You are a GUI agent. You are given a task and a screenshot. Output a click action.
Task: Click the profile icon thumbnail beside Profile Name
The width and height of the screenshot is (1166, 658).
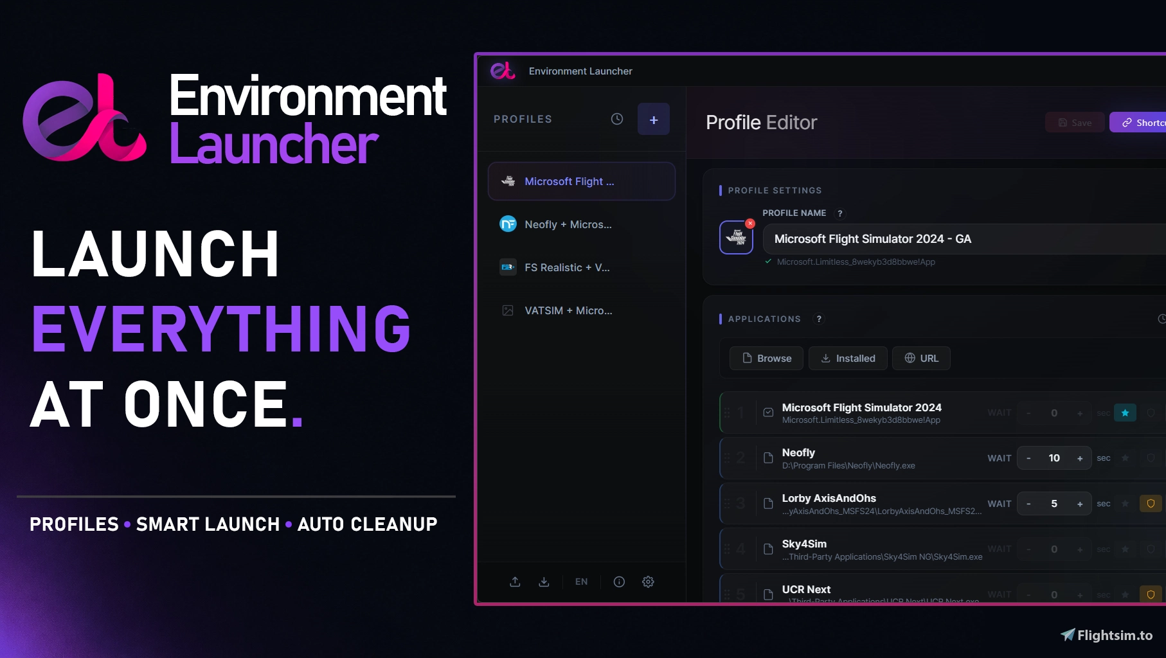tap(736, 238)
